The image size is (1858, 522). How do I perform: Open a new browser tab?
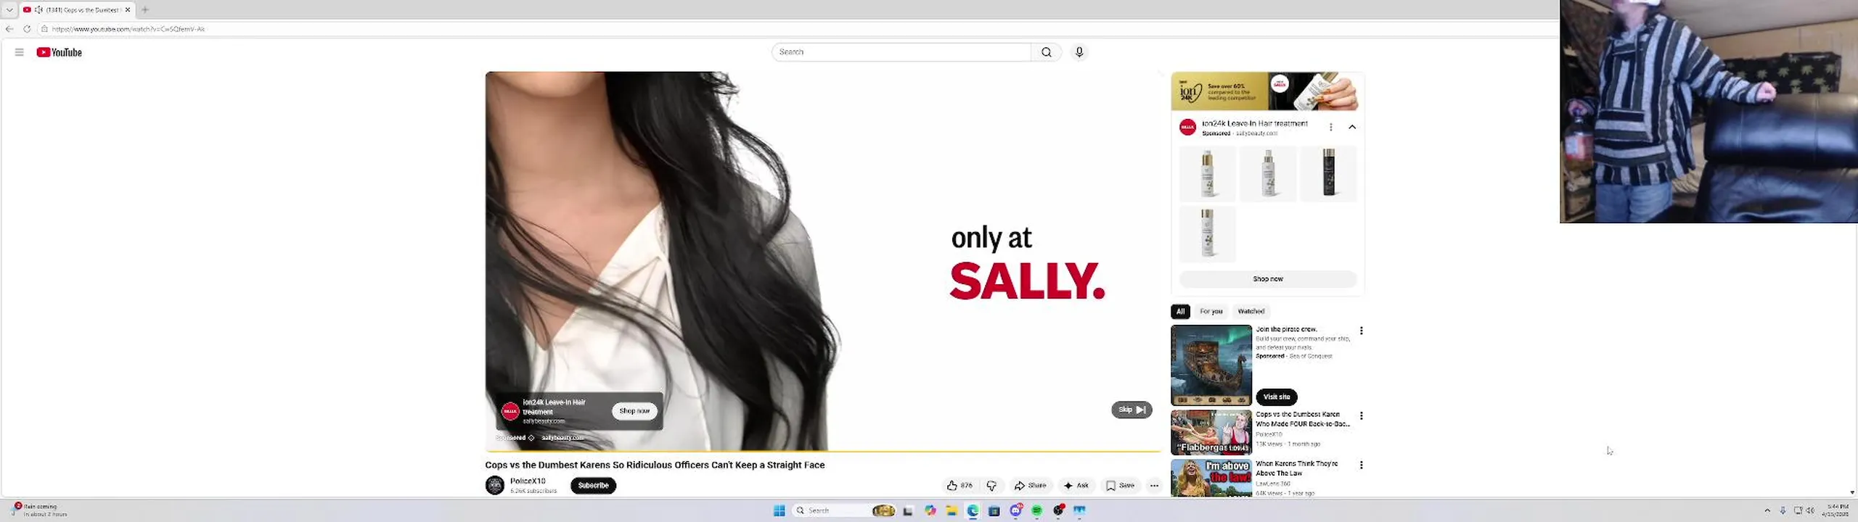pyautogui.click(x=145, y=9)
